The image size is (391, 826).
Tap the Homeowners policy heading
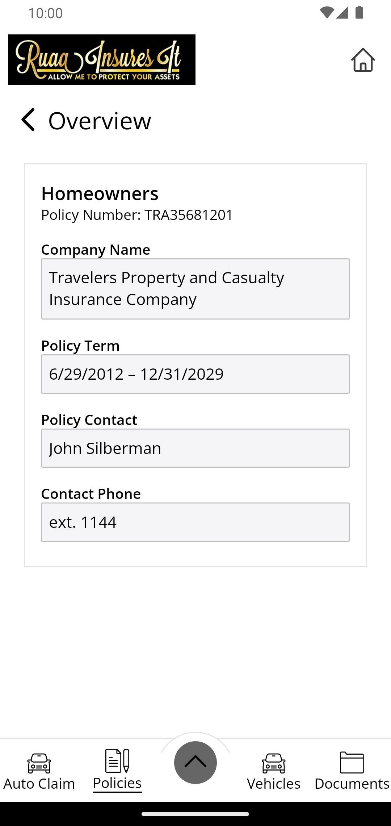100,193
